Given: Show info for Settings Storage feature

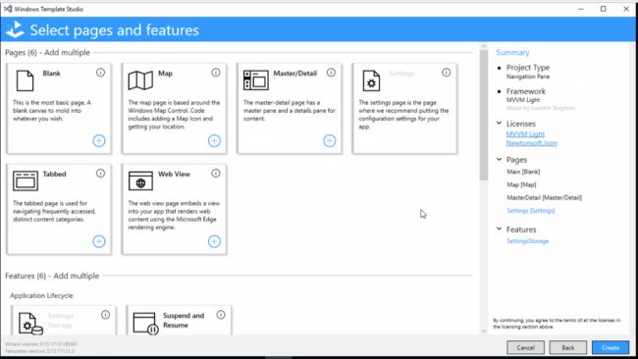Looking at the screenshot, I should pyautogui.click(x=105, y=315).
